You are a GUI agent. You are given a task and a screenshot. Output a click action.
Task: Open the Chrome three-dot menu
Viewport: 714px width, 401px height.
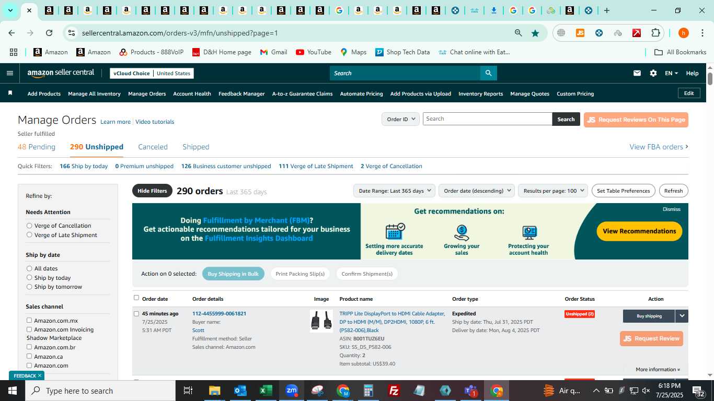(x=702, y=33)
